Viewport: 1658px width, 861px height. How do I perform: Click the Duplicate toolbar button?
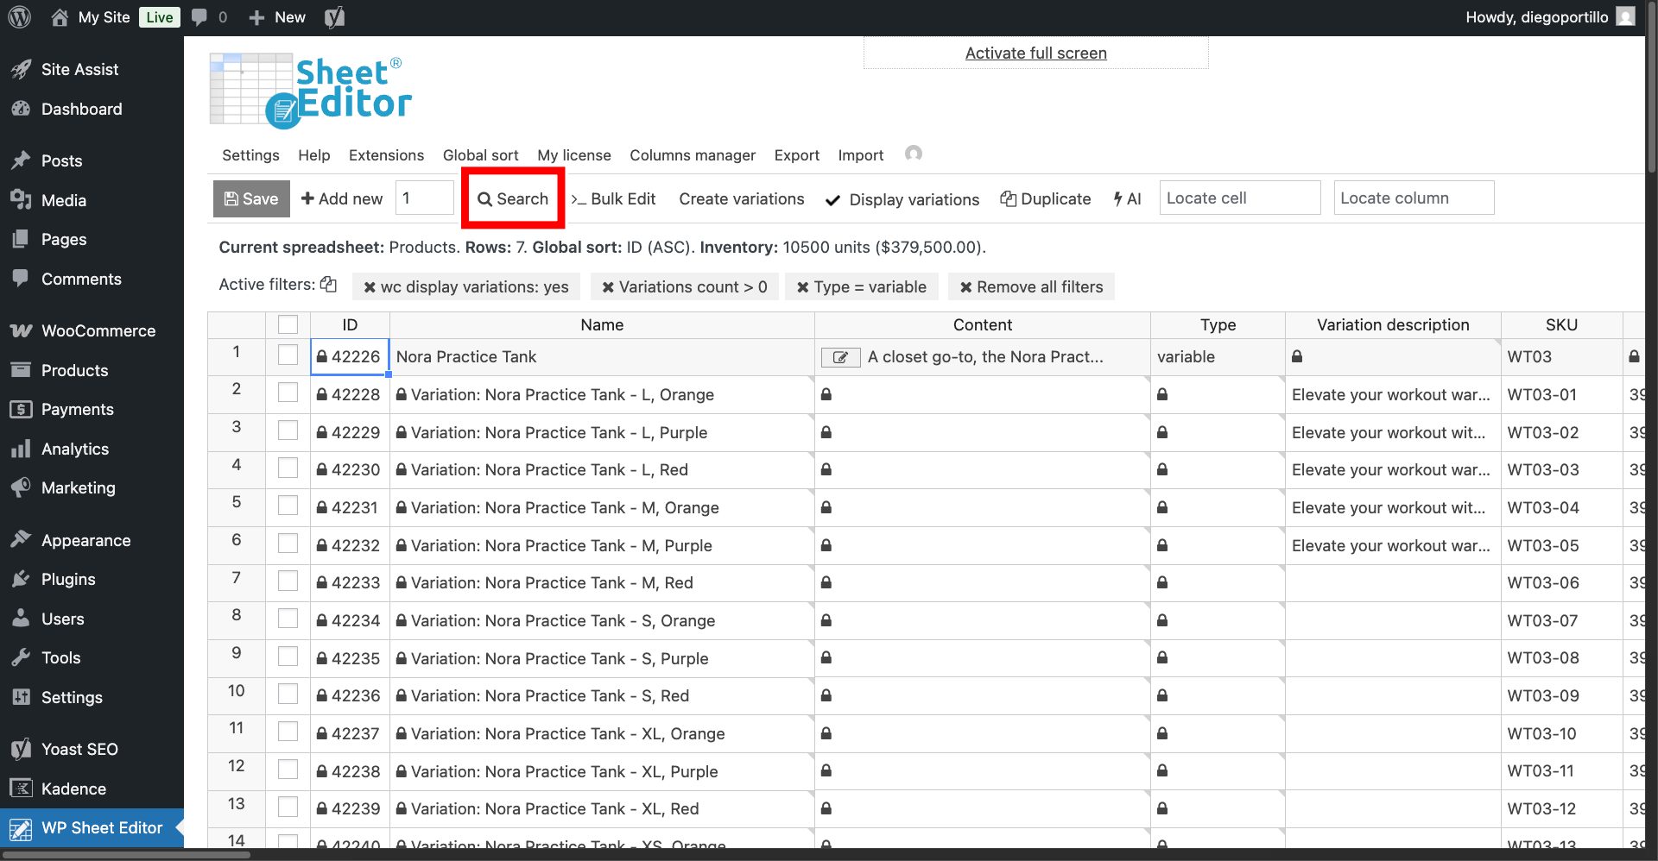pos(1045,198)
